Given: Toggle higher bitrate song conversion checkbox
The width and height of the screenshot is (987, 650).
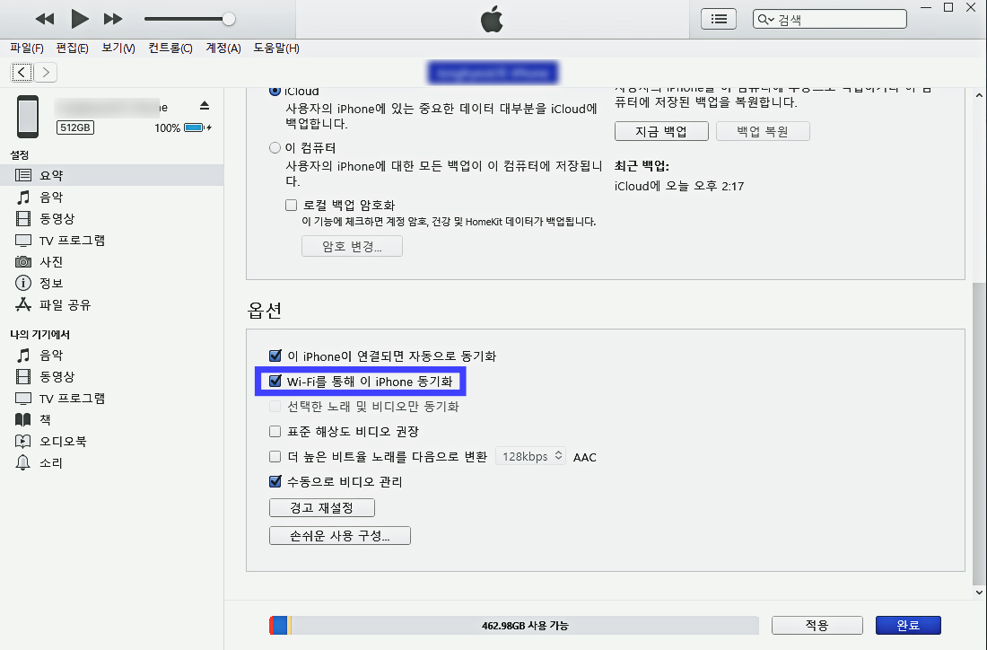Looking at the screenshot, I should [x=275, y=457].
